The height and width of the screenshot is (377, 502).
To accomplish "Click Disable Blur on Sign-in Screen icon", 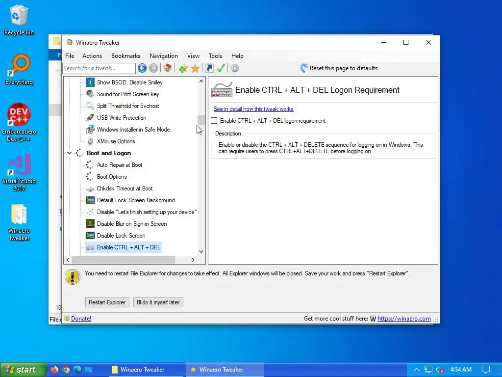I will tap(90, 224).
